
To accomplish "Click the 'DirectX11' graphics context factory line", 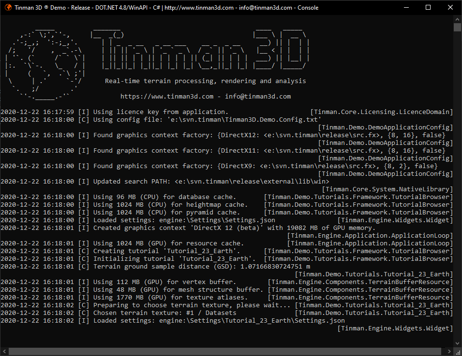I will 223,151.
